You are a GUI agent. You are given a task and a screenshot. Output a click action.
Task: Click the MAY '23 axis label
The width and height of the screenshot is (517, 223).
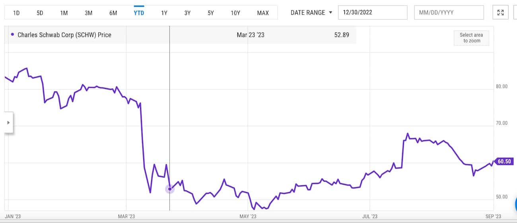pos(248,216)
